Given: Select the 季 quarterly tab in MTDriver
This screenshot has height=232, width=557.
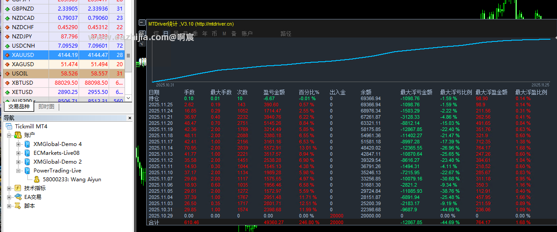Looking at the screenshot, I should [x=195, y=34].
